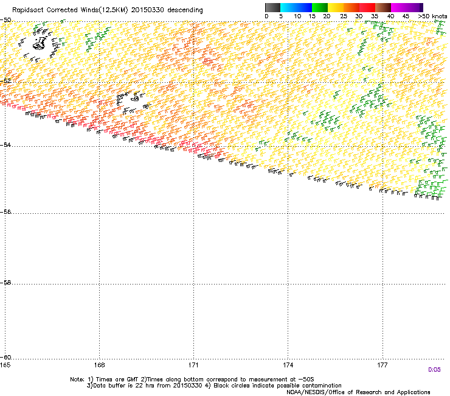Click the '35' label under the color scale
The height and width of the screenshot is (396, 450).
[375, 16]
